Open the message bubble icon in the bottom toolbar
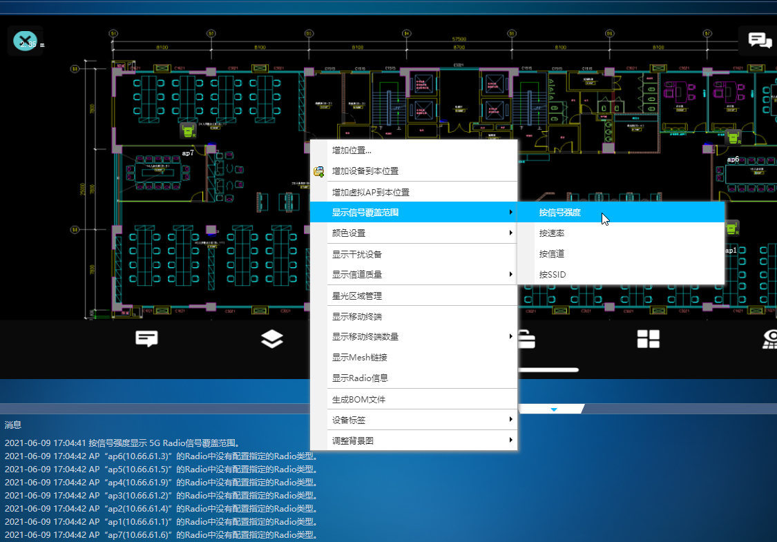The image size is (777, 542). point(146,339)
